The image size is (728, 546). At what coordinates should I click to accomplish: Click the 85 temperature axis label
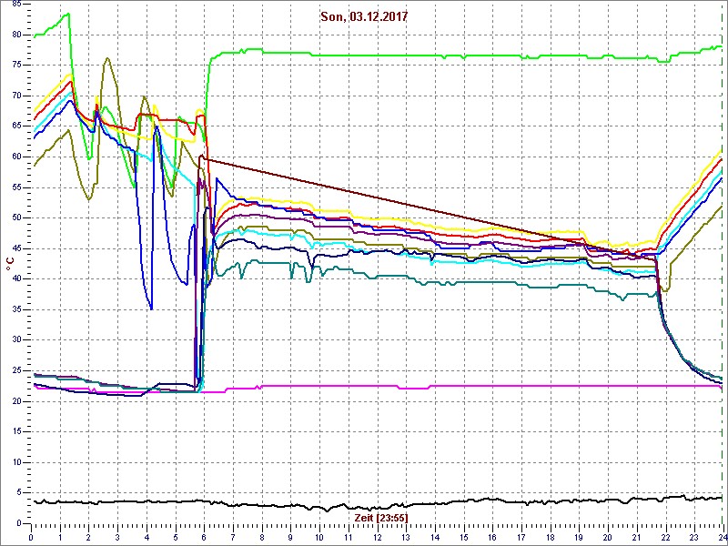(16, 5)
